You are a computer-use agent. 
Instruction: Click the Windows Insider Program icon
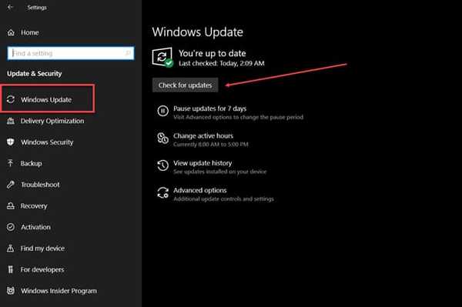11,291
